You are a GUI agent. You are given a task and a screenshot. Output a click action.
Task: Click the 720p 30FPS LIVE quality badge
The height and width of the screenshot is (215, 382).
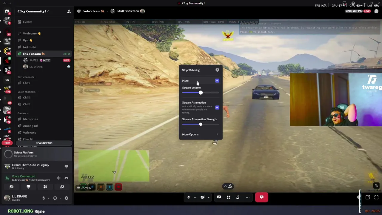pyautogui.click(x=358, y=11)
